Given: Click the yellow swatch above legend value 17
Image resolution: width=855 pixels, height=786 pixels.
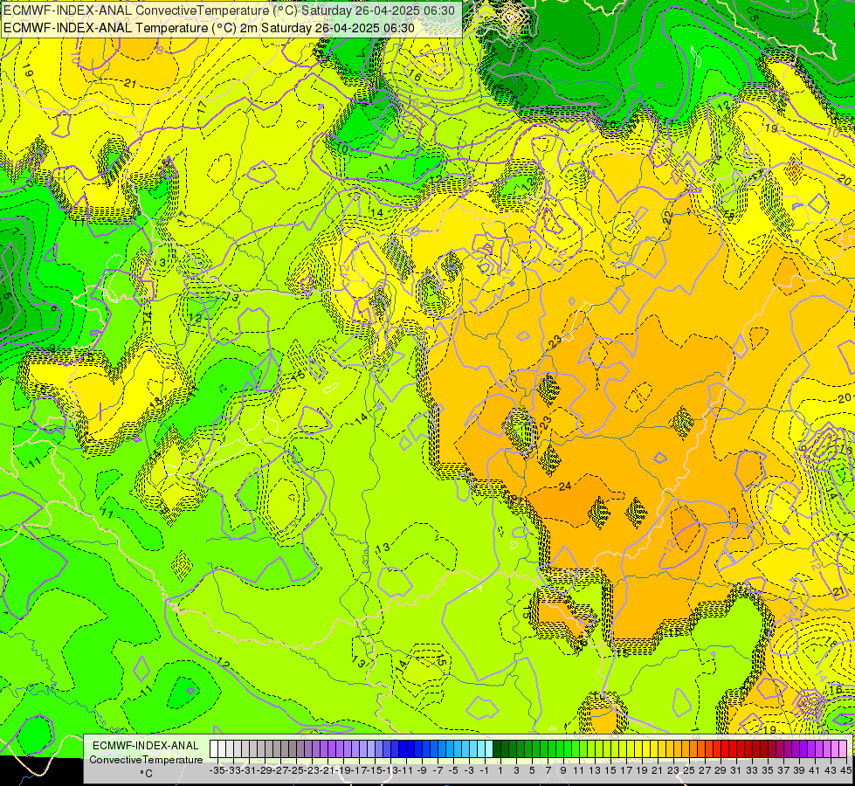Looking at the screenshot, I should 623,748.
